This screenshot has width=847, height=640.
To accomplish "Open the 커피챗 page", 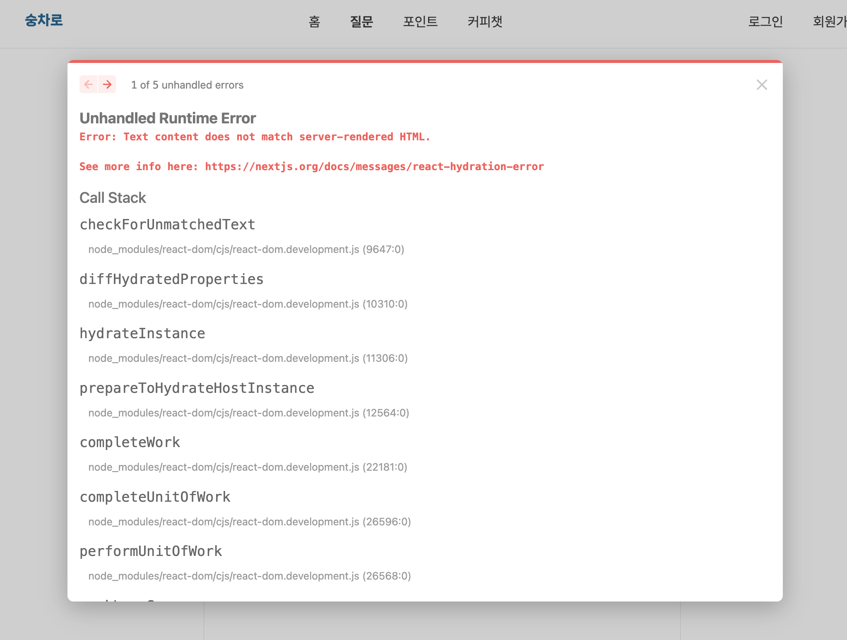I will 485,22.
